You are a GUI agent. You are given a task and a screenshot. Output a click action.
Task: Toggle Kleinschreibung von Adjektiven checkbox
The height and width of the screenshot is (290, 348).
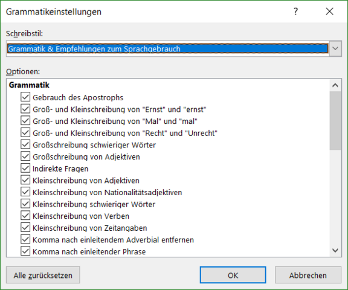click(x=25, y=180)
